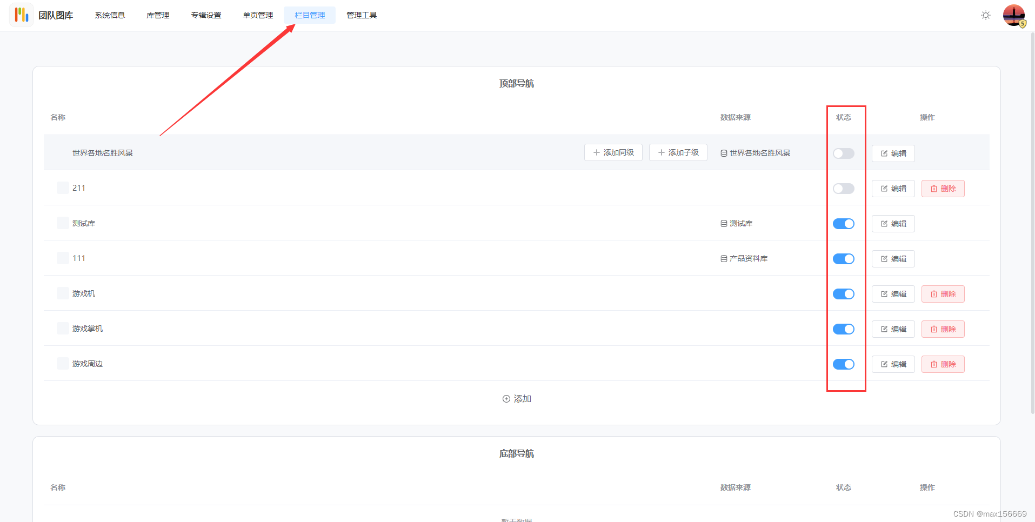Click 添加子级 button in 世界各地名胜风景 row

[678, 152]
